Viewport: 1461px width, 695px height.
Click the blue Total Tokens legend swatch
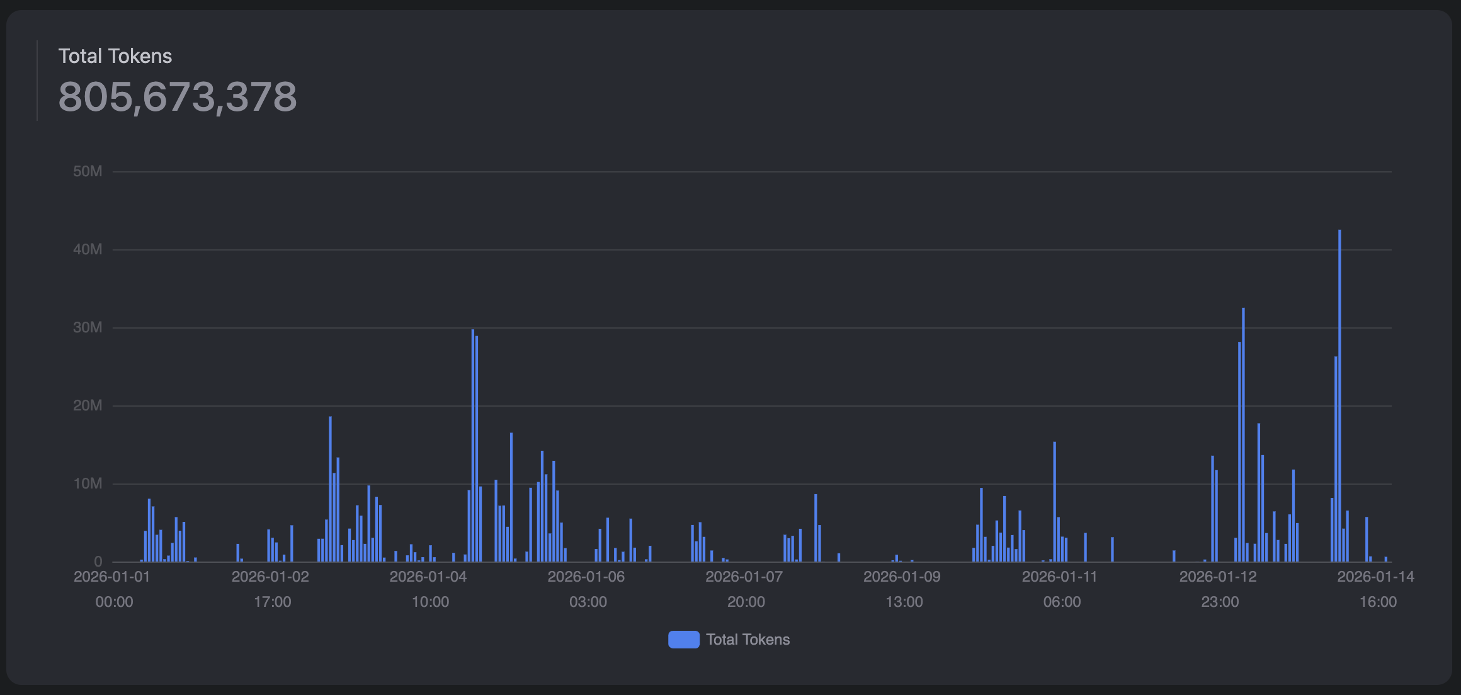(x=683, y=640)
